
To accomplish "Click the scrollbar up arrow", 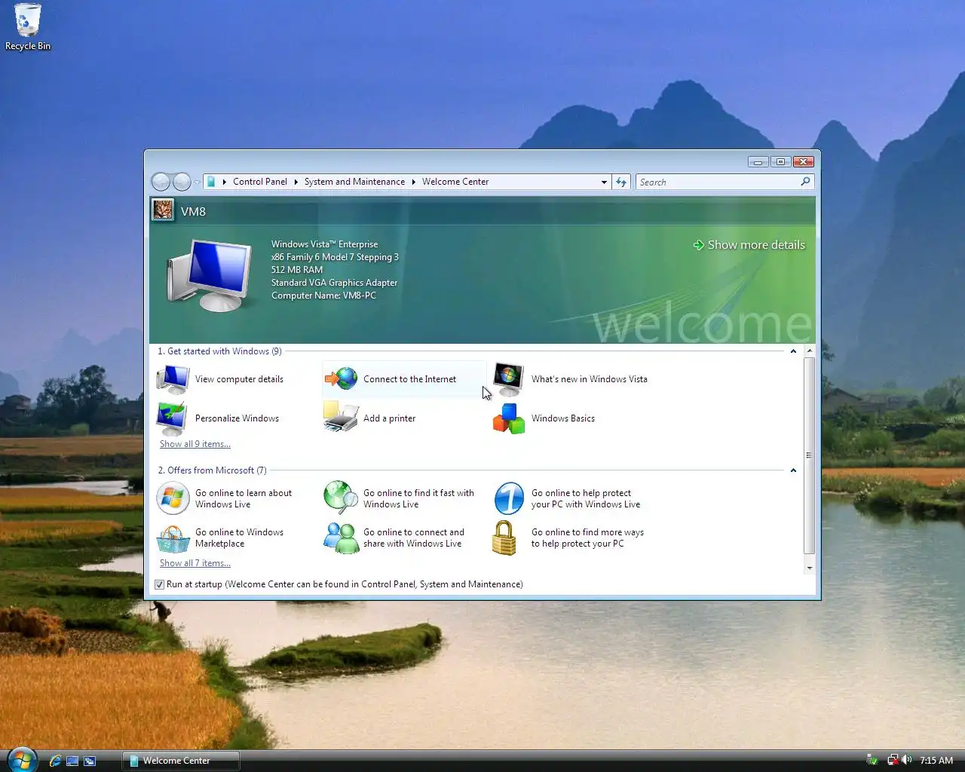I will pos(810,351).
